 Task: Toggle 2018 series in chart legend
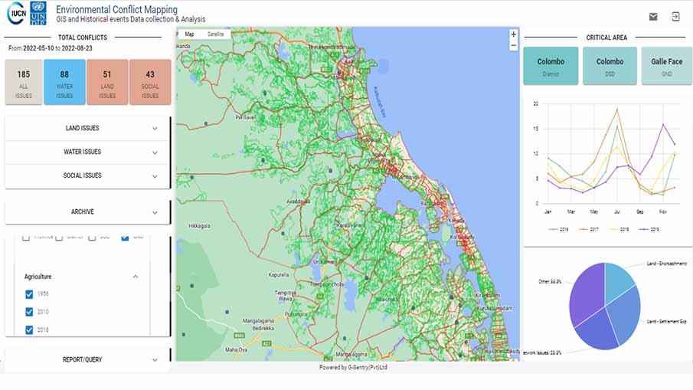(x=619, y=230)
